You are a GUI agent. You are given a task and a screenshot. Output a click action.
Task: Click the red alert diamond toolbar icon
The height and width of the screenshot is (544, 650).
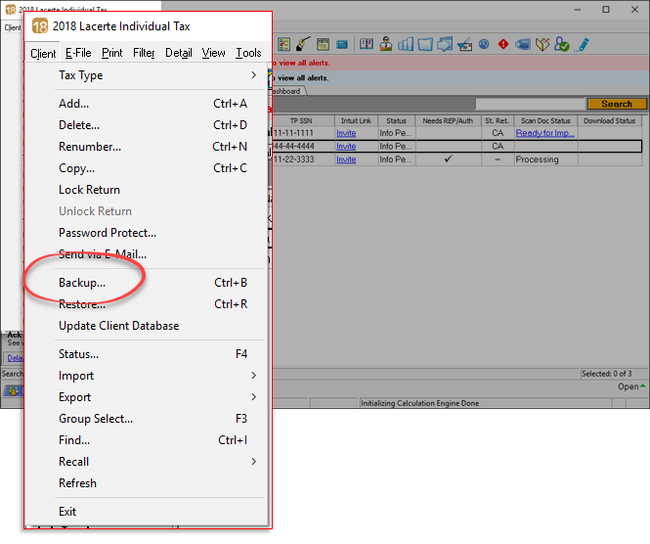click(503, 44)
